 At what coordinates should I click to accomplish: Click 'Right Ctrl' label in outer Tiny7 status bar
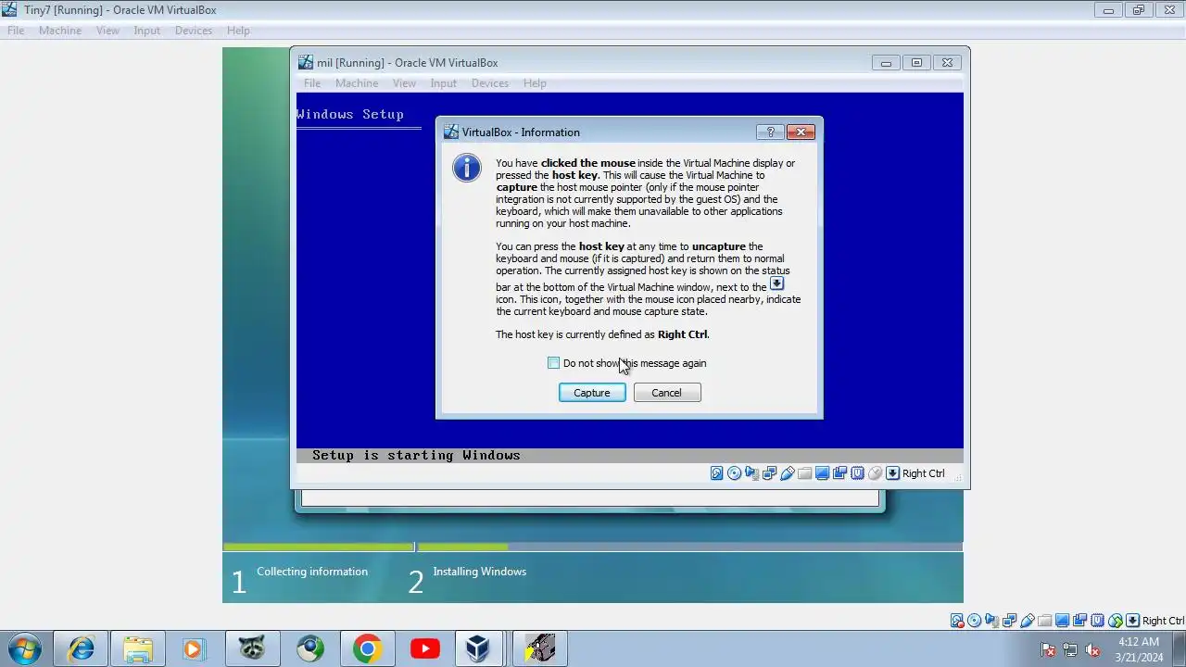pos(1164,621)
